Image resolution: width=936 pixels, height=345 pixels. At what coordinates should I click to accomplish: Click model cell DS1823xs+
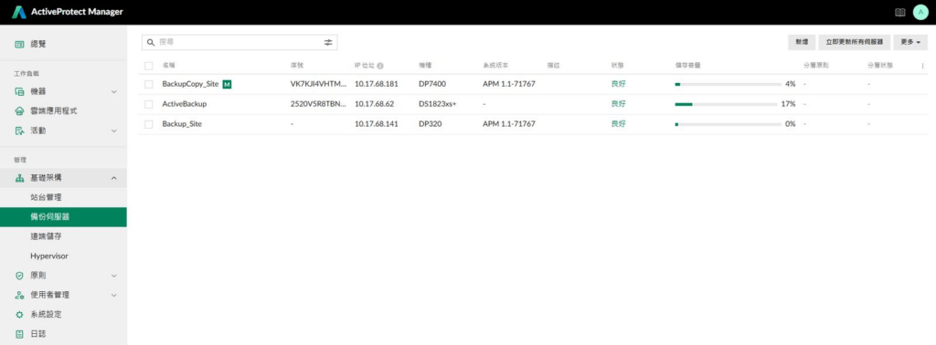[x=438, y=104]
